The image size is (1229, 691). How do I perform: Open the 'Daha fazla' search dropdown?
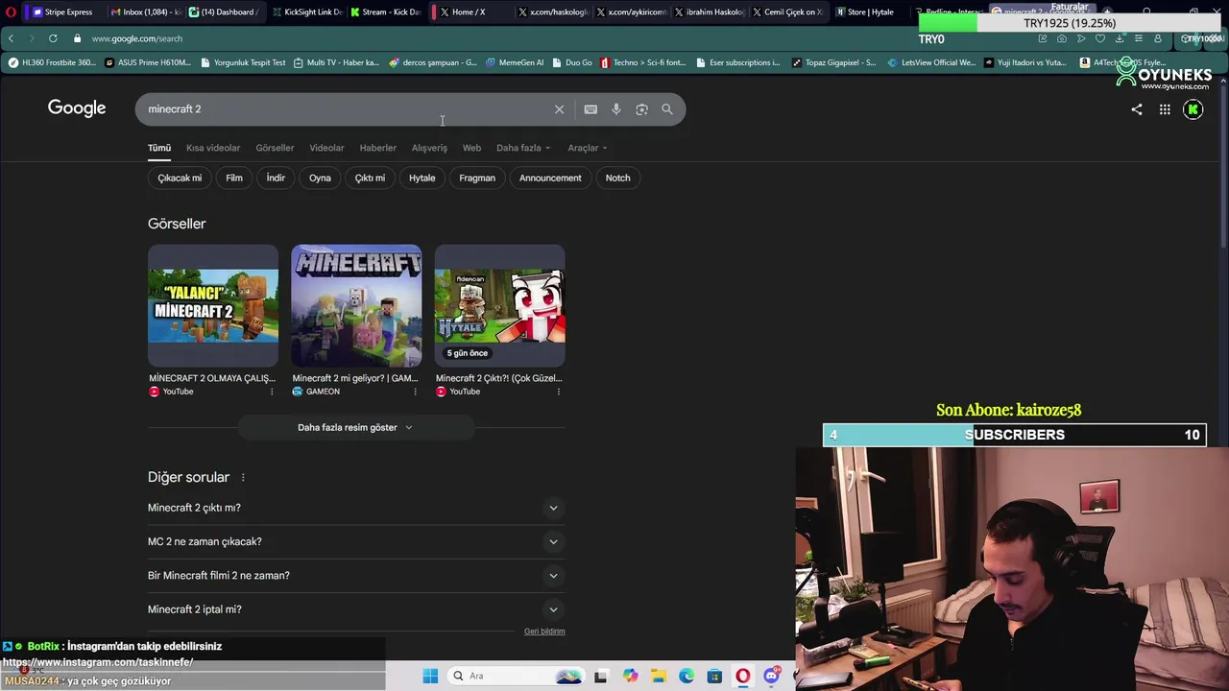click(x=523, y=148)
